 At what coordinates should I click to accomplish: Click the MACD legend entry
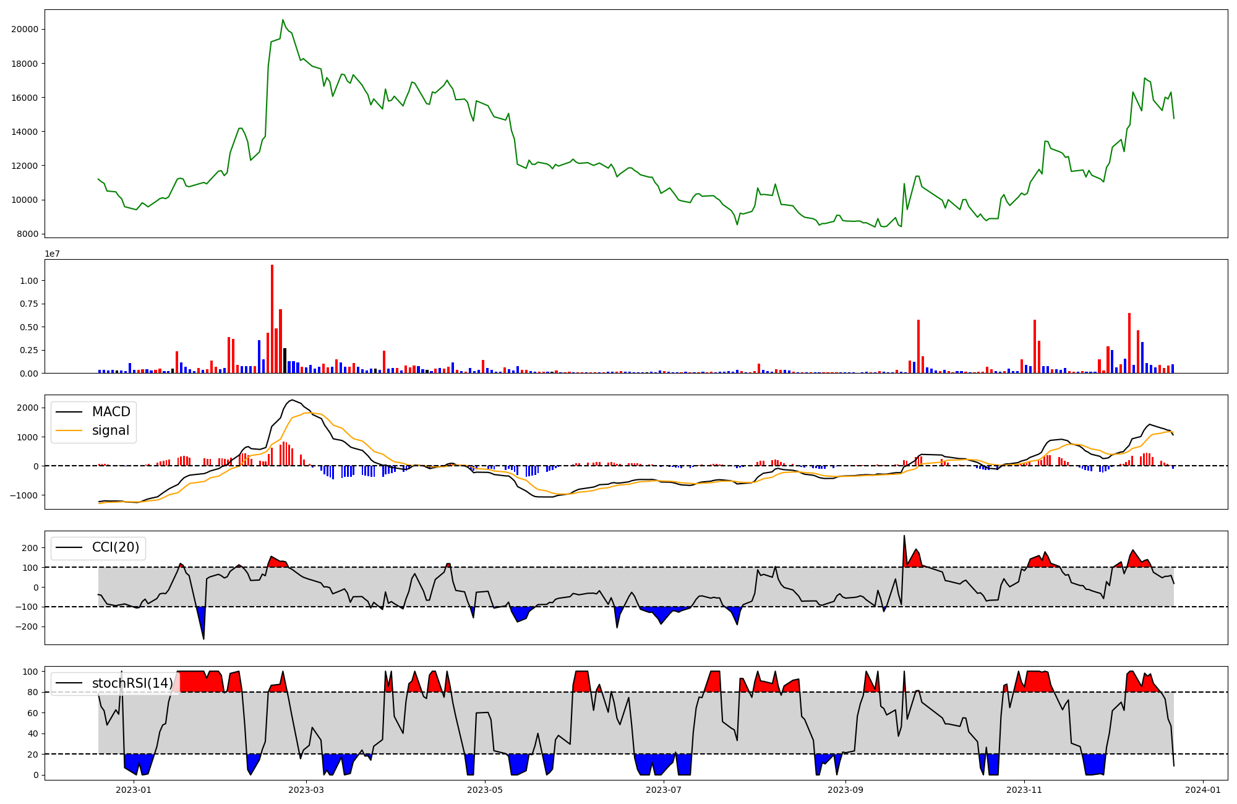(111, 412)
